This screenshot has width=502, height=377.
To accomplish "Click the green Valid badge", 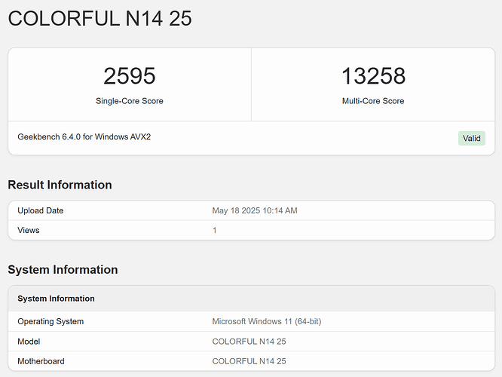I will 471,138.
